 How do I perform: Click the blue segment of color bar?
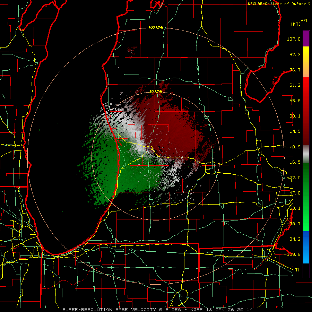click(306, 247)
